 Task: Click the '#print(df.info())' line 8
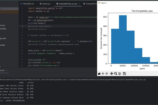click(x=37, y=29)
